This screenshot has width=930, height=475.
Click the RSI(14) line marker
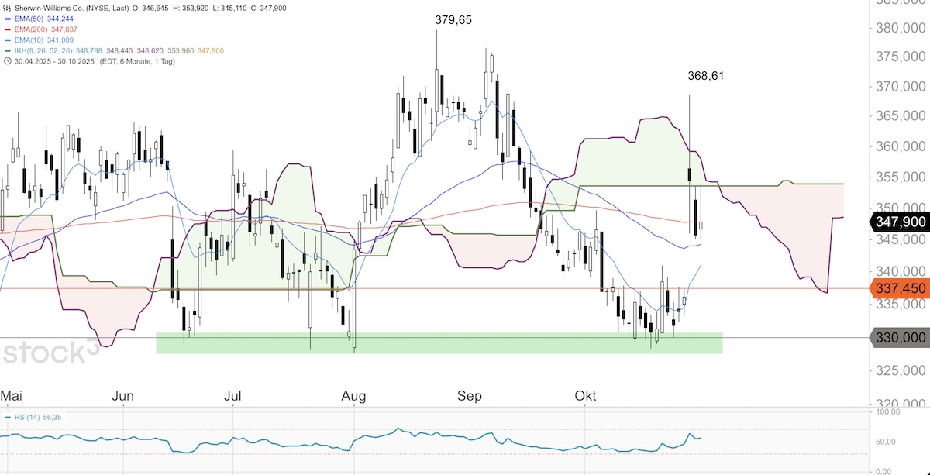[x=8, y=418]
